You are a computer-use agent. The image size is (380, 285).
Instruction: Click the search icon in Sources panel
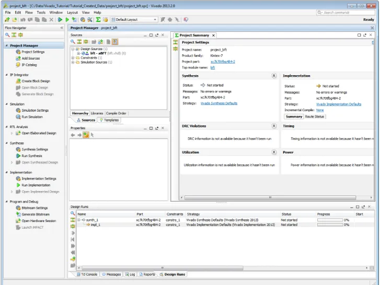point(73,42)
